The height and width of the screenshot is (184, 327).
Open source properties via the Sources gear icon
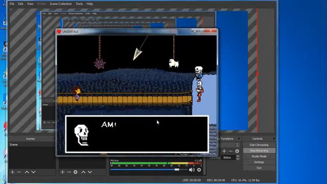coord(76,172)
